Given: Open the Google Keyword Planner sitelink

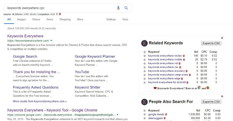Looking at the screenshot, I should pyautogui.click(x=95, y=57).
